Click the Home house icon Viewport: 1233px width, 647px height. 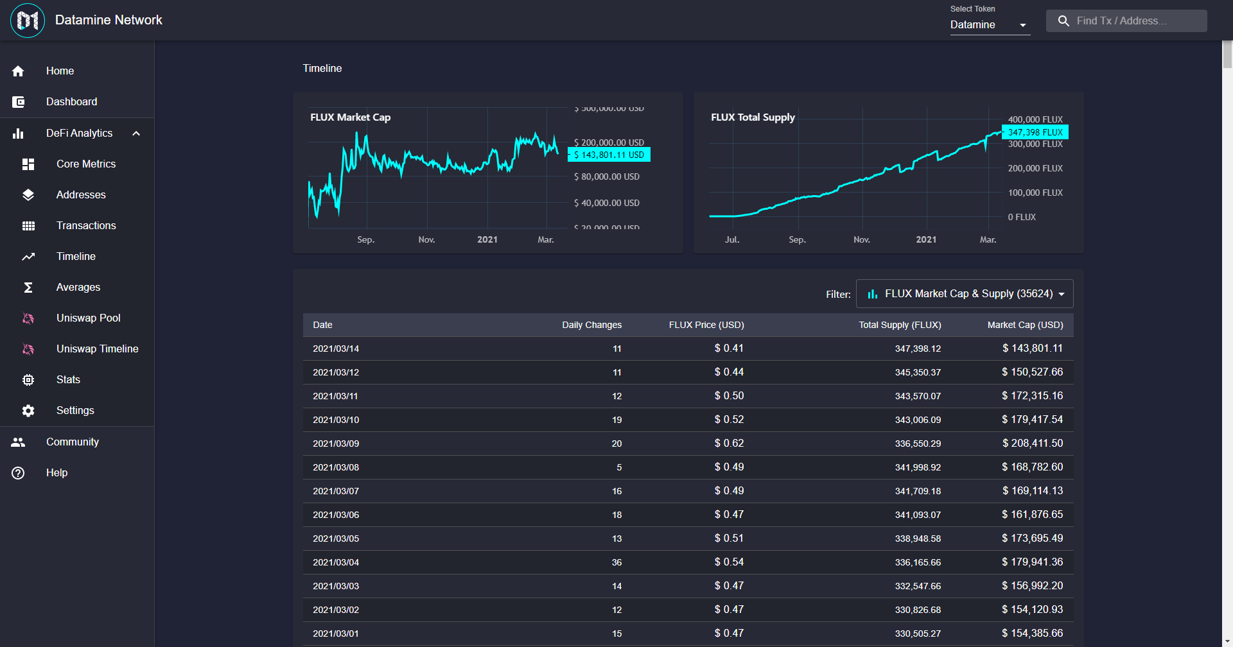pos(18,71)
